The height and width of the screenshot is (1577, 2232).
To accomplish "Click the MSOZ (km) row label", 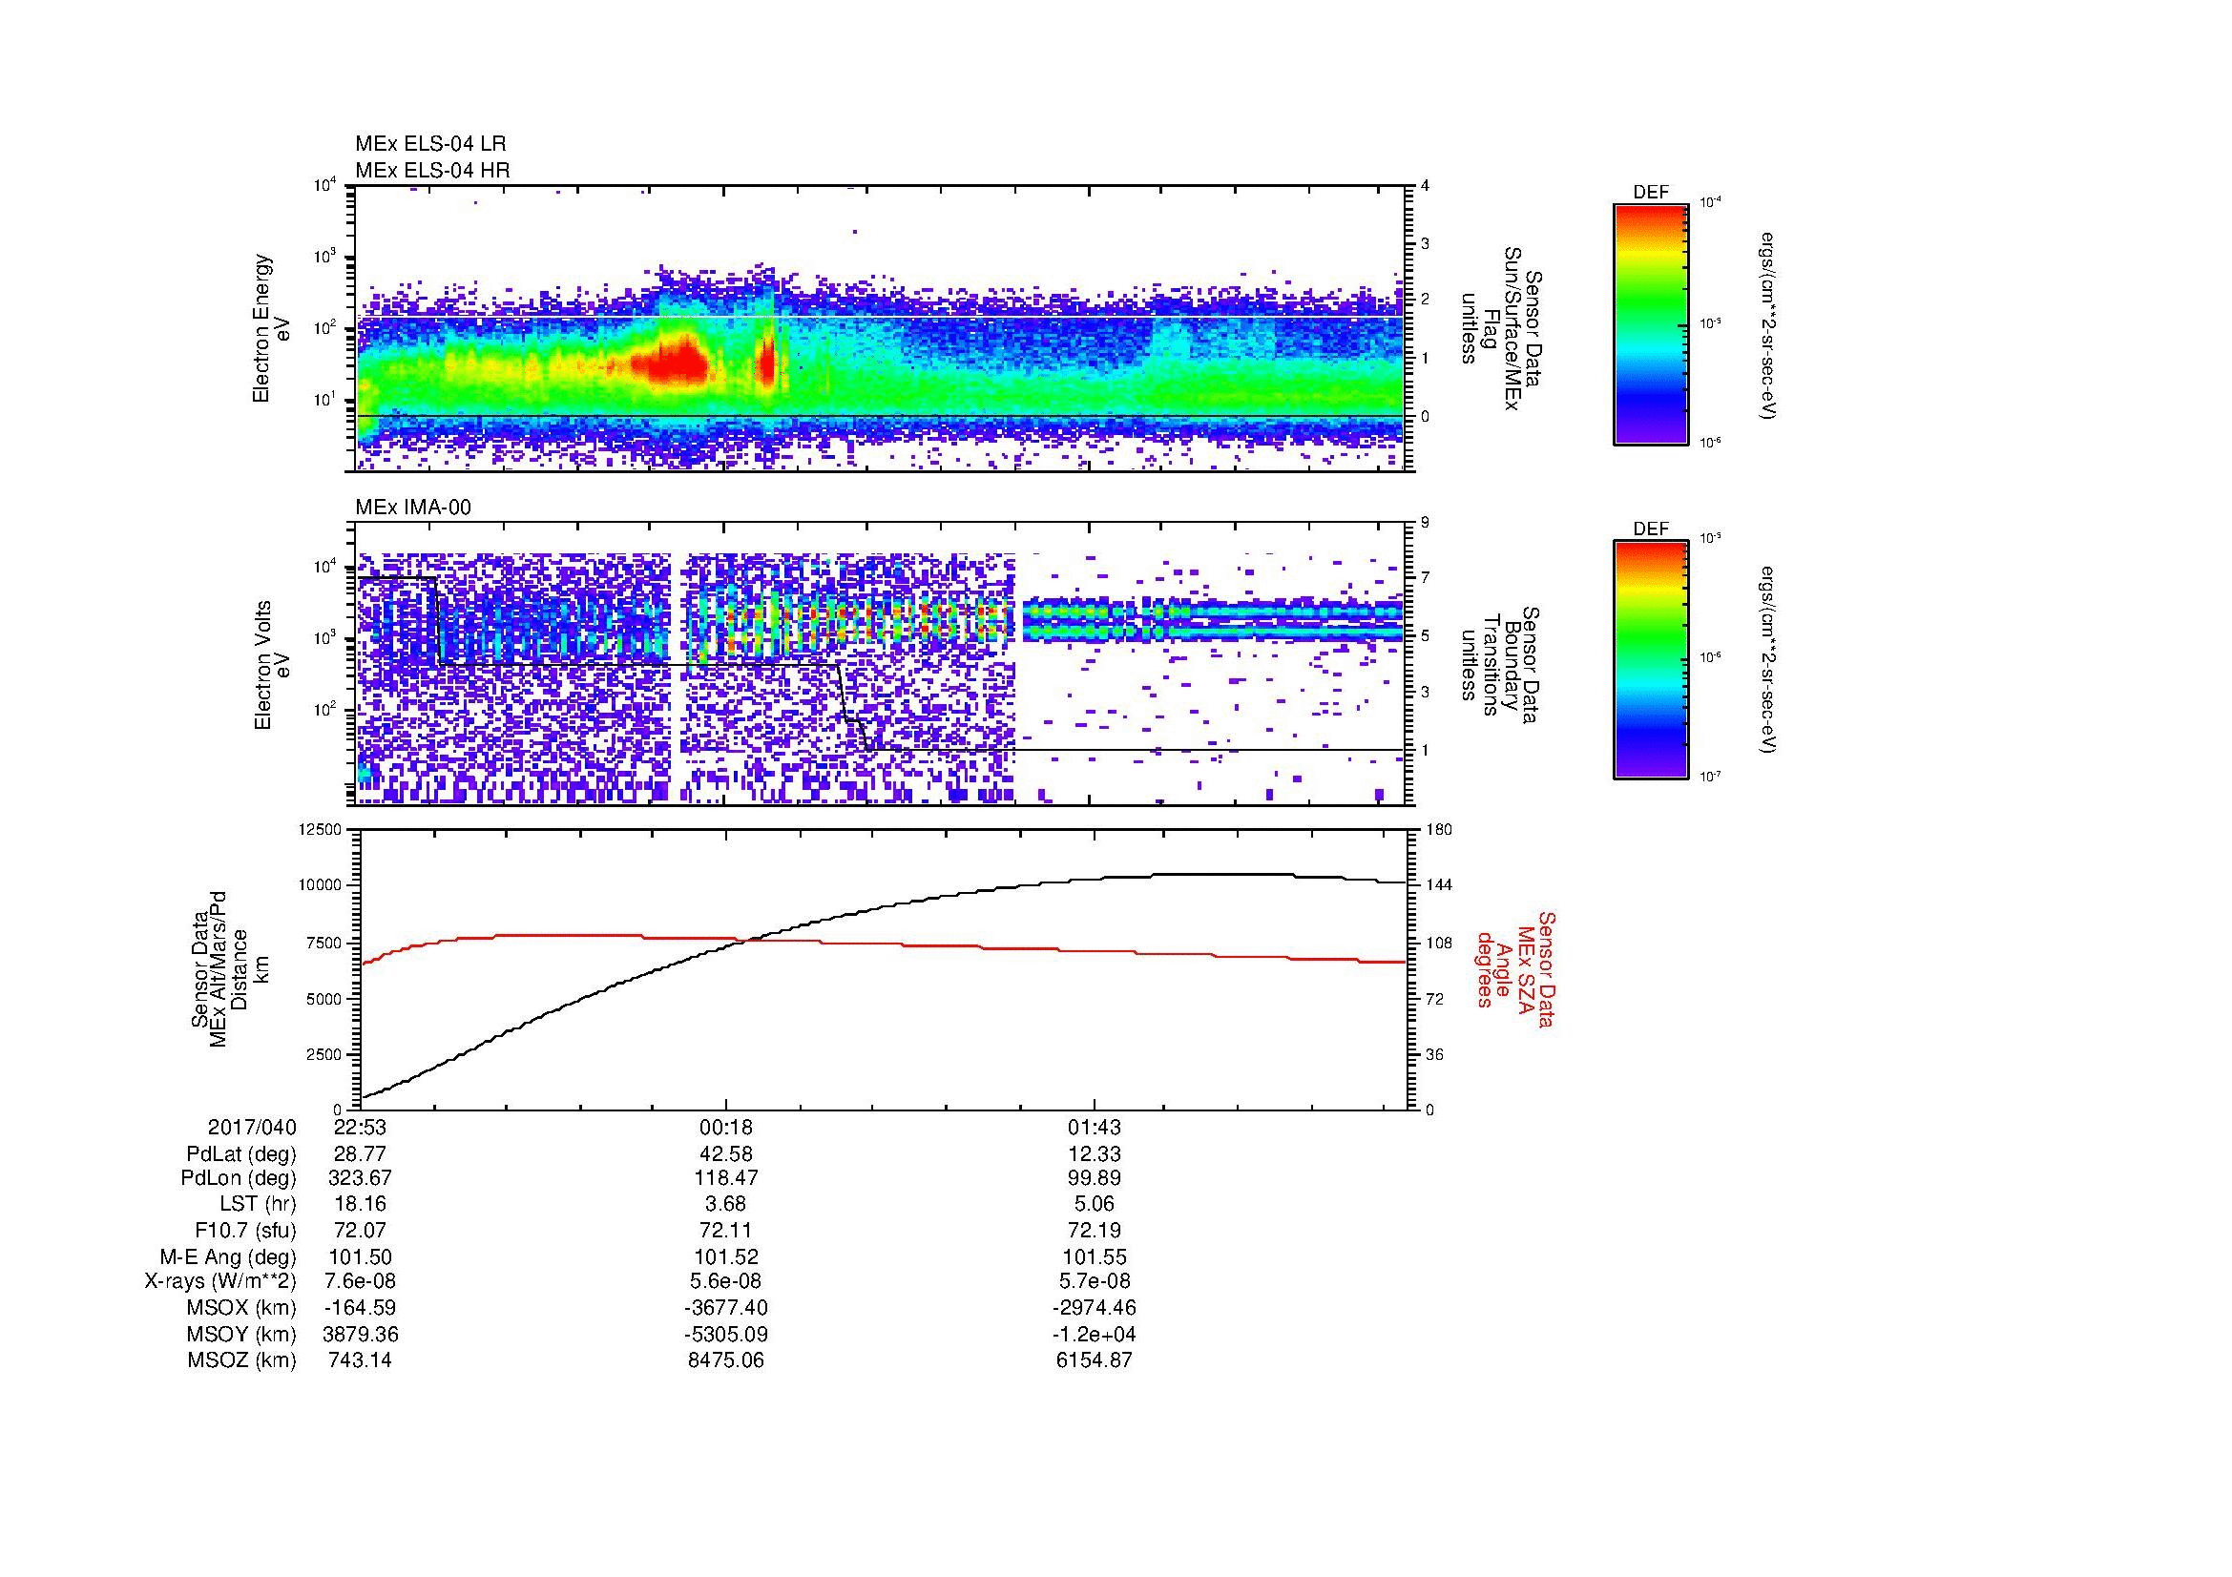I will tap(241, 1360).
